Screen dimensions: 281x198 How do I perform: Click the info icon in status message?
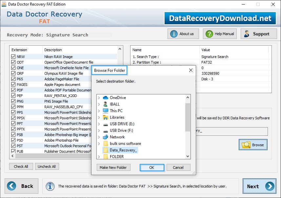[x=50, y=186]
